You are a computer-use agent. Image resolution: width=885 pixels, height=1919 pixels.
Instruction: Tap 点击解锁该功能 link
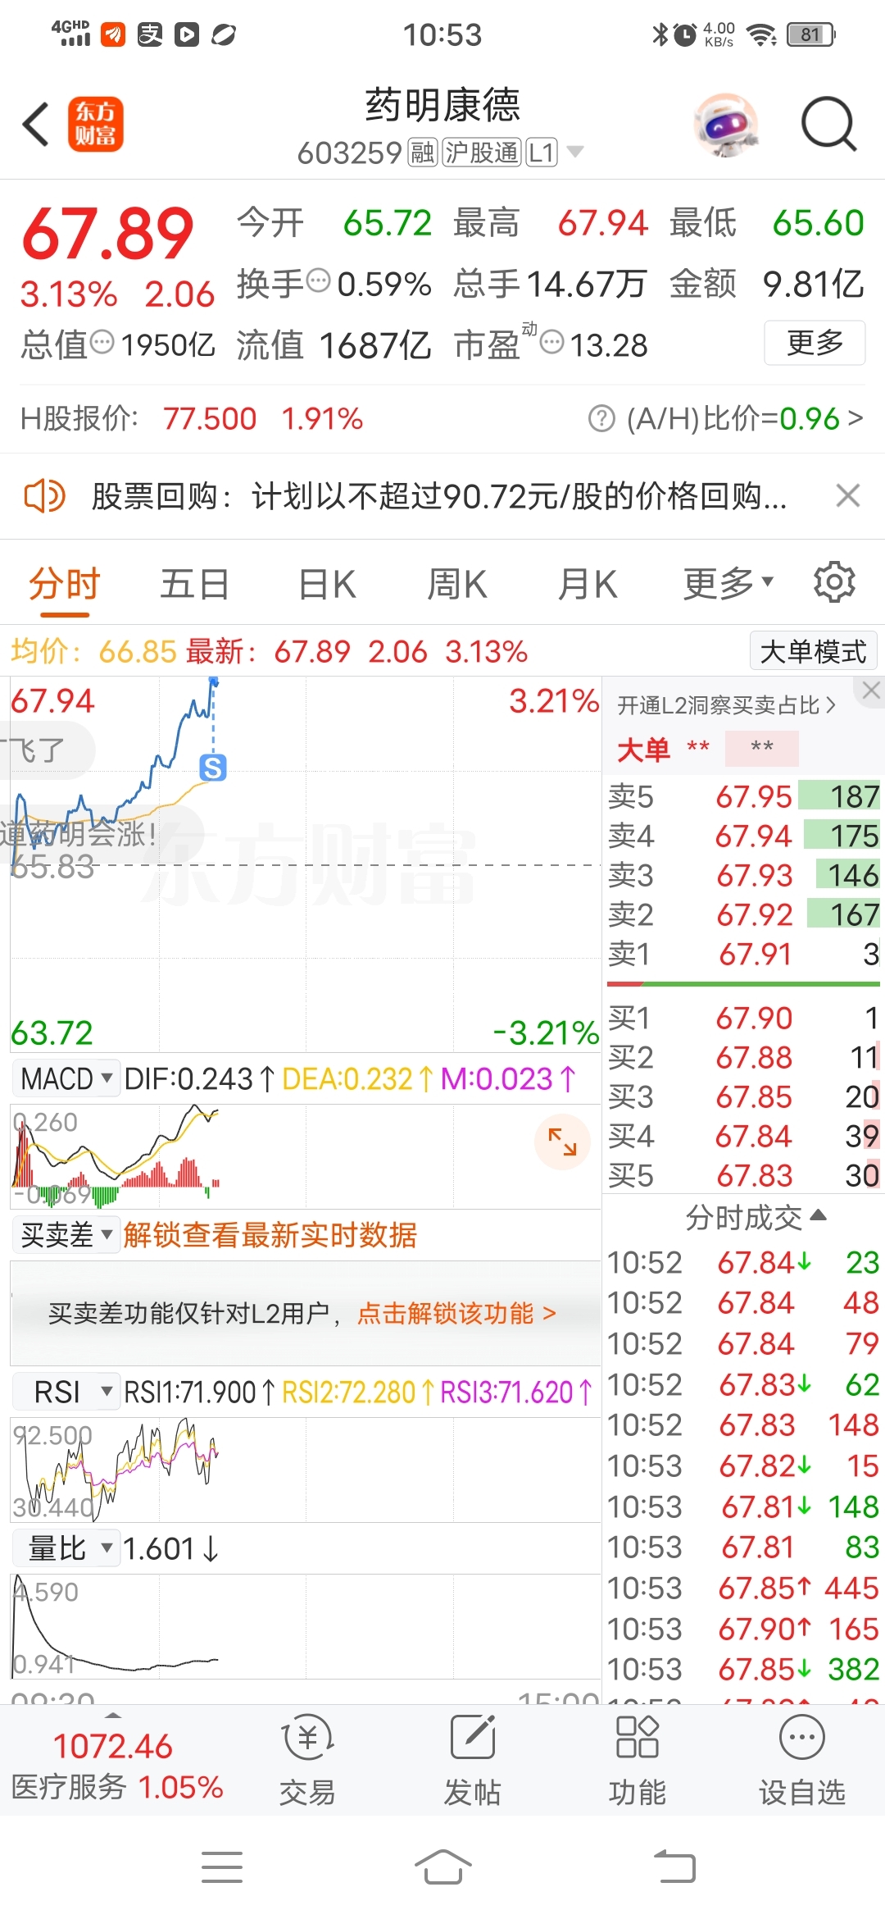456,1313
